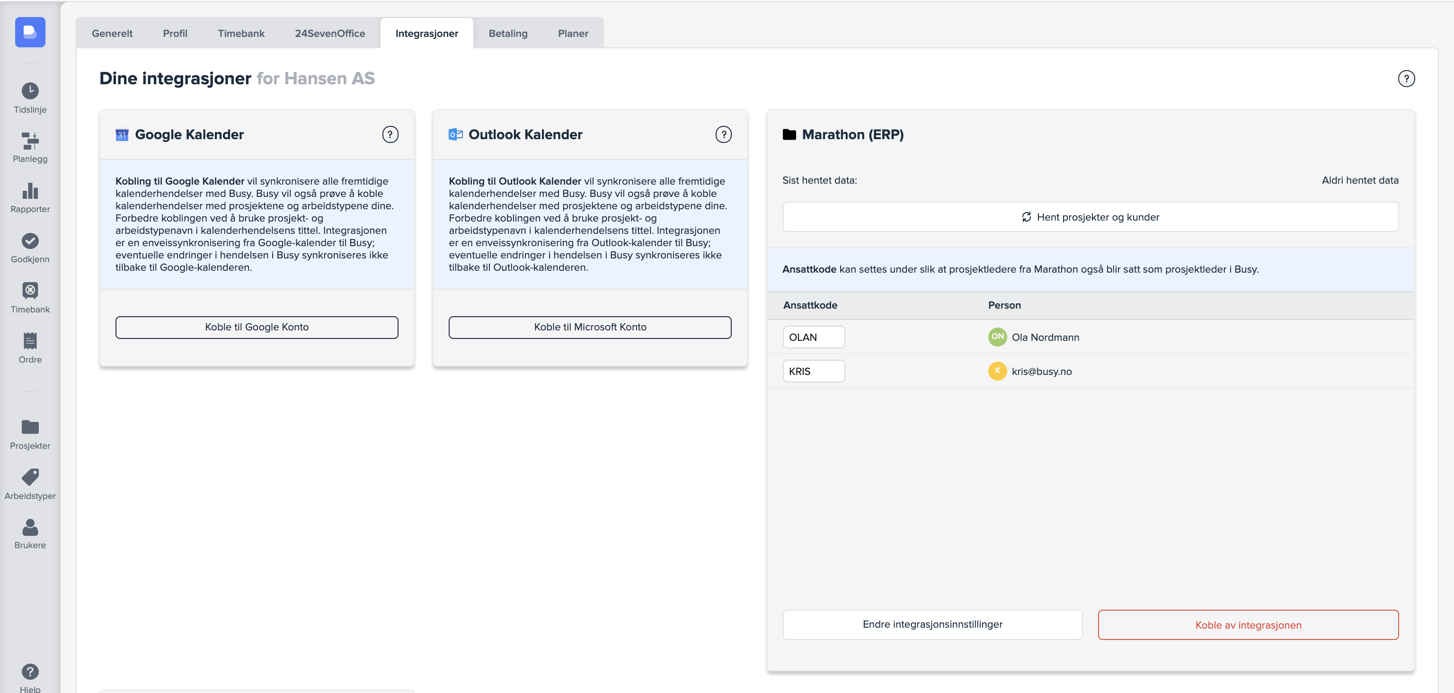Click Outlook Kalender help question icon

click(x=723, y=134)
